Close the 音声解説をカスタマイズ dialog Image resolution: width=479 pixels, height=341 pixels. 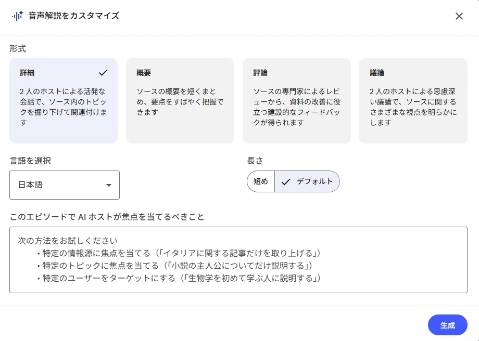tap(459, 16)
